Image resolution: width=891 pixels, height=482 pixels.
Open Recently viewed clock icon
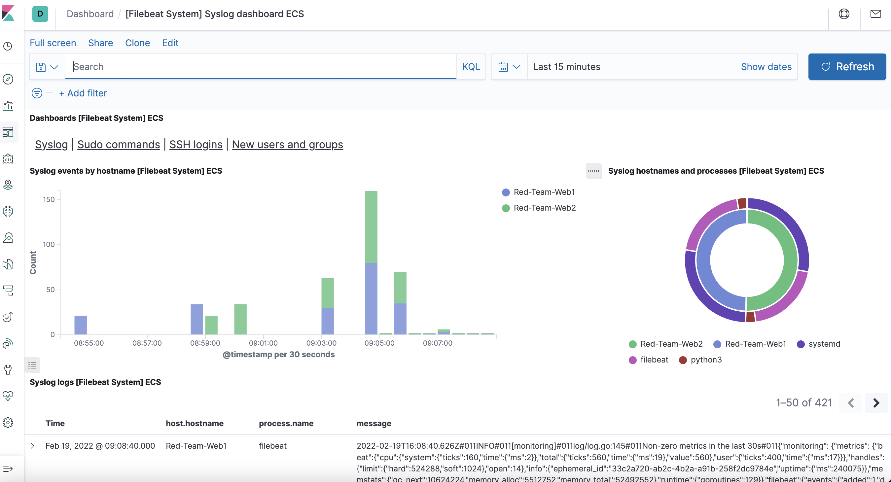pos(8,46)
